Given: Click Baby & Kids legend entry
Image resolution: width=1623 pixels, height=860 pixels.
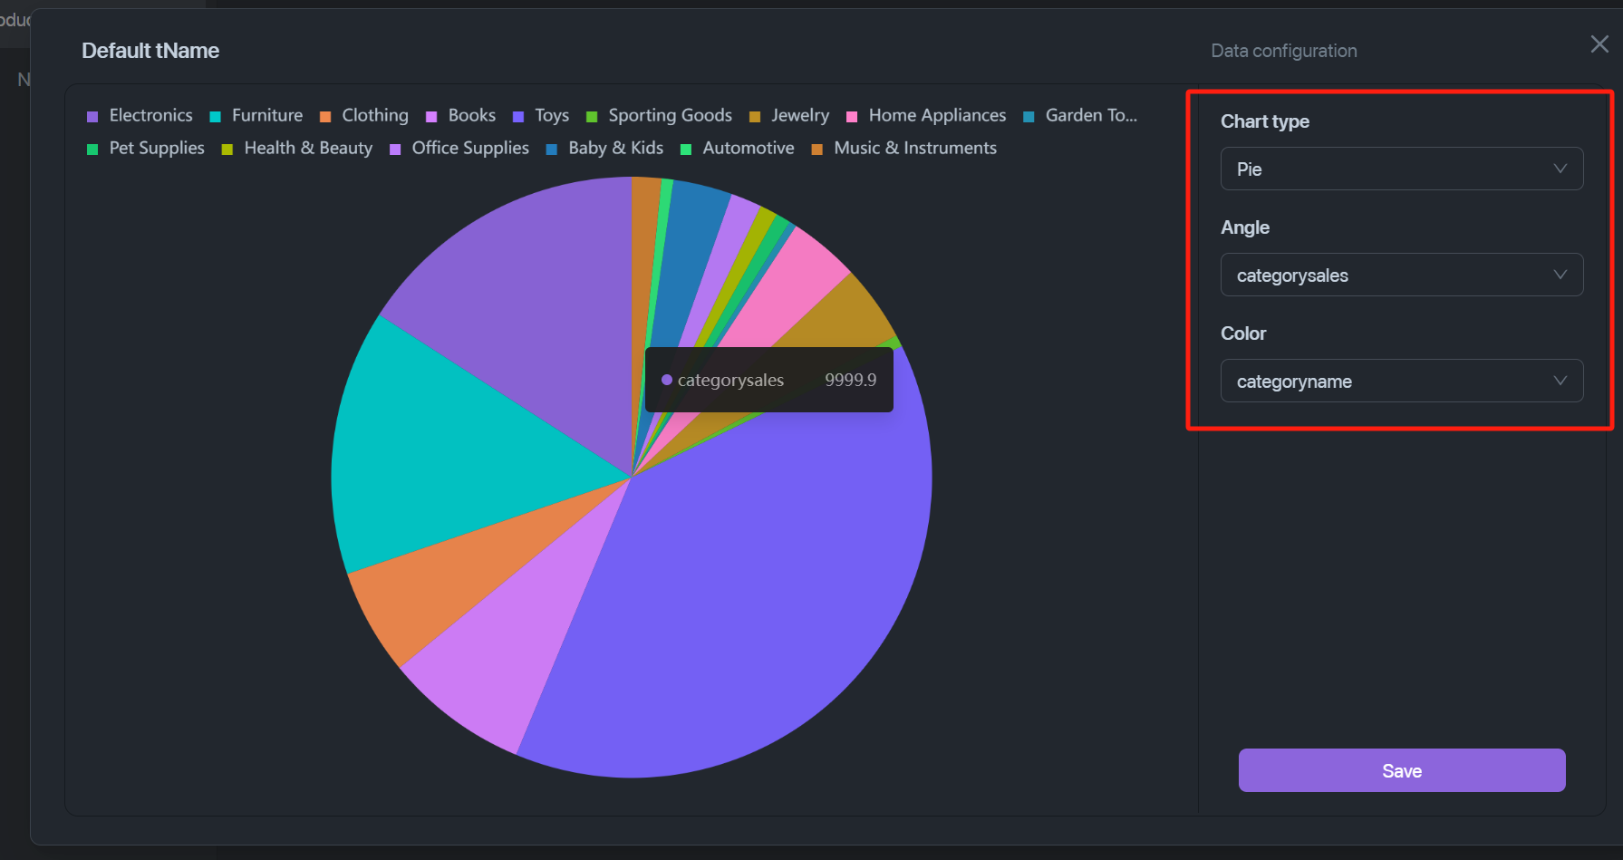Looking at the screenshot, I should [614, 149].
